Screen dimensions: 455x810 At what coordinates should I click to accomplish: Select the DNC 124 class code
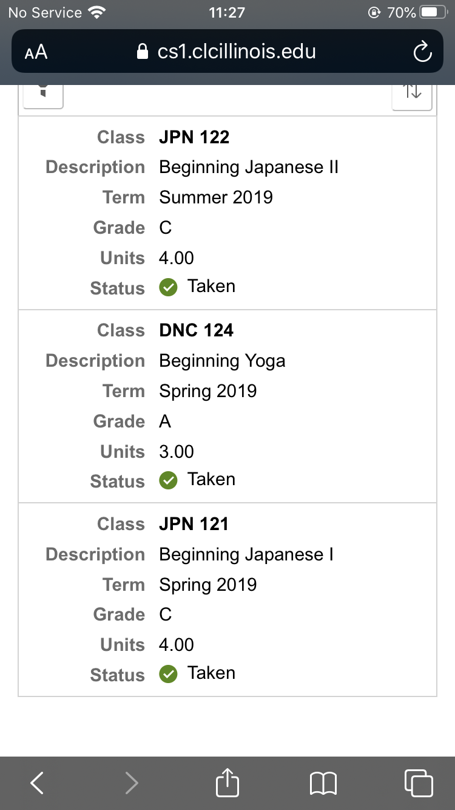click(x=196, y=330)
